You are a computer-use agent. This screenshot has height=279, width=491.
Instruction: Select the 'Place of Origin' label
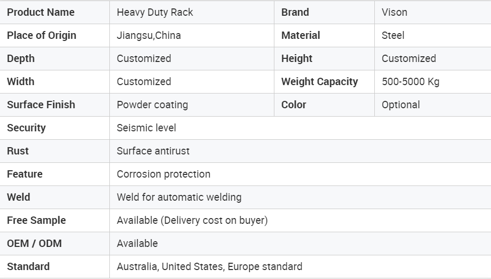coord(42,35)
